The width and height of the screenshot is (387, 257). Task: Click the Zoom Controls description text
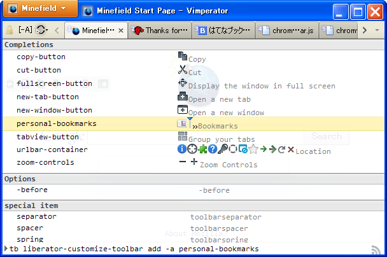tap(229, 165)
